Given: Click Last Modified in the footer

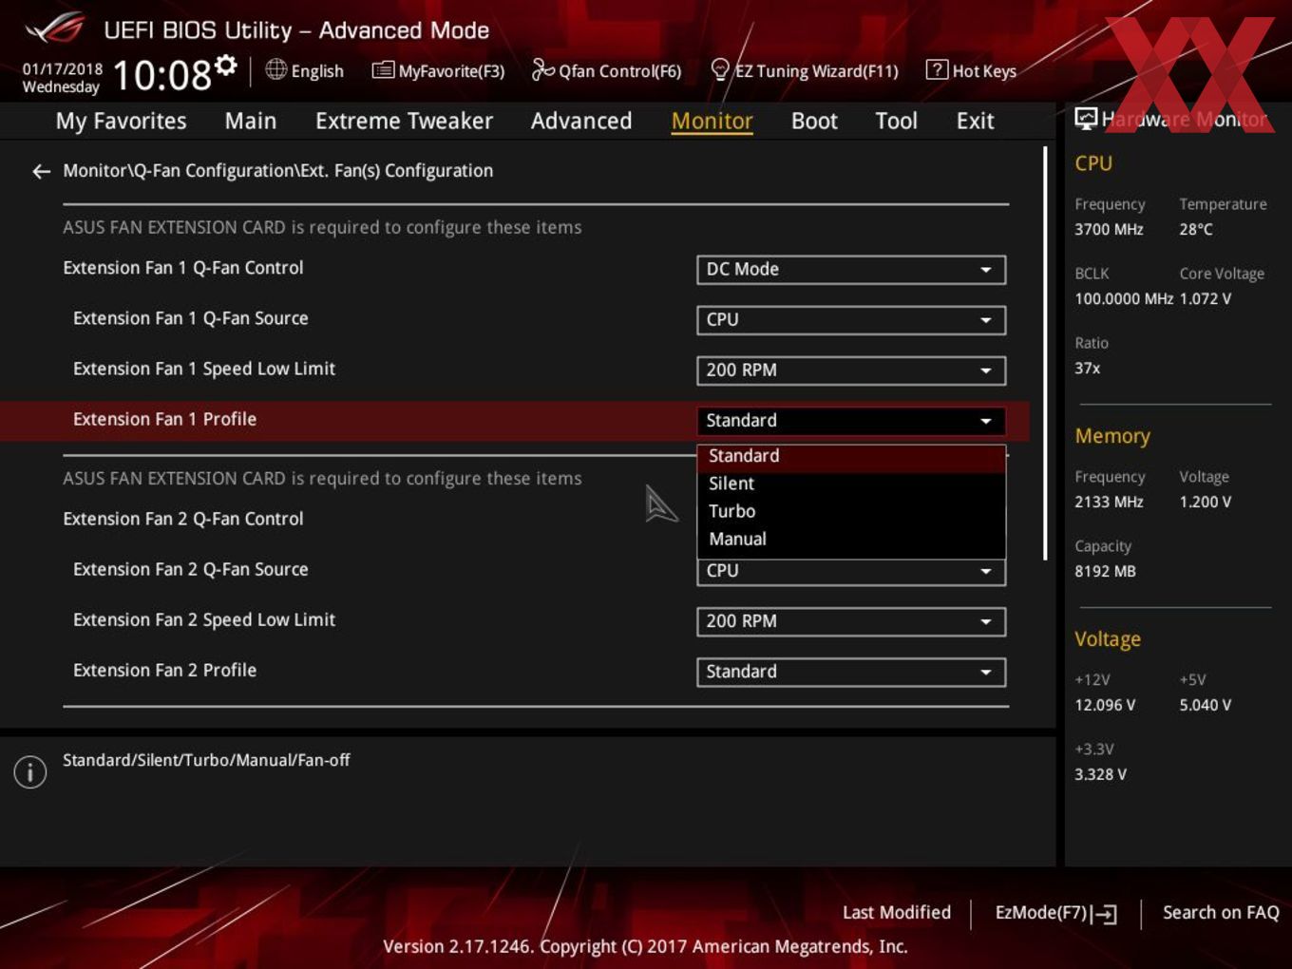Looking at the screenshot, I should (x=897, y=913).
